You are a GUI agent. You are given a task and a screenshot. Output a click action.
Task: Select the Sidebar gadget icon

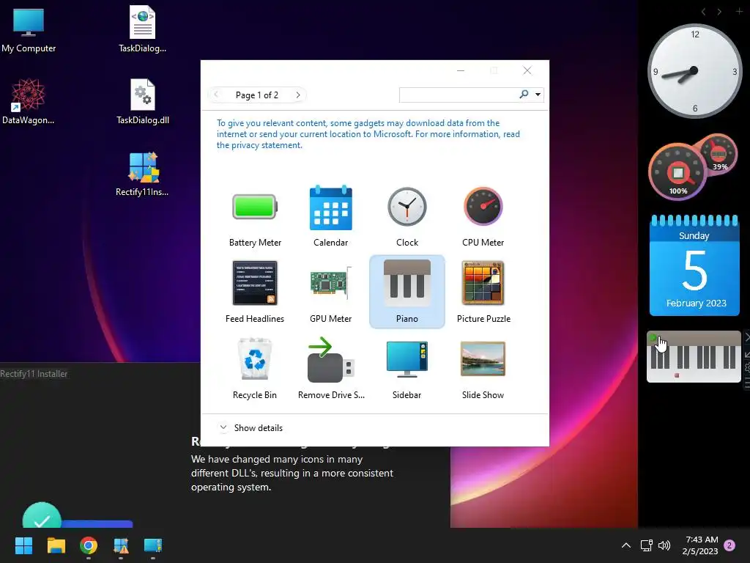click(407, 359)
